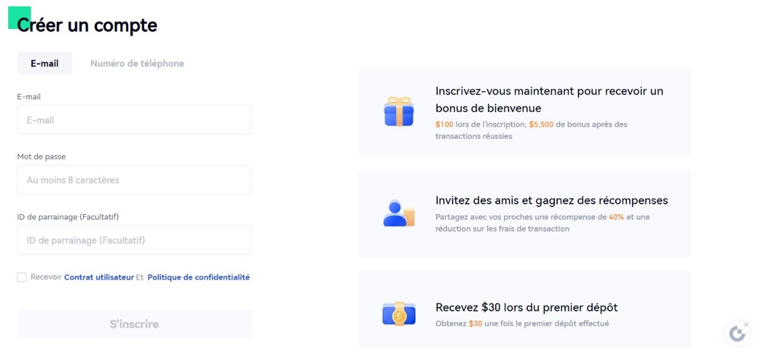The image size is (758, 348).
Task: Click 'Créer un compte' heading
Action: pos(87,25)
